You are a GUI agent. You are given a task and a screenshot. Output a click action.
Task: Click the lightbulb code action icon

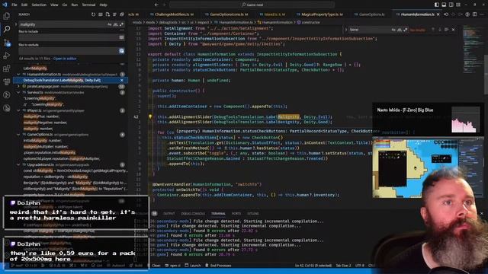coord(150,116)
